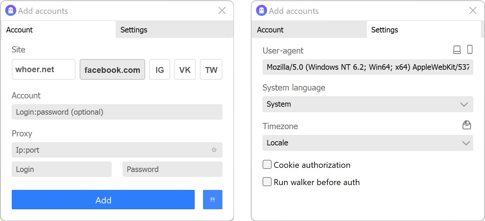The height and width of the screenshot is (221, 485).
Task: Select the TW site button
Action: coord(211,69)
